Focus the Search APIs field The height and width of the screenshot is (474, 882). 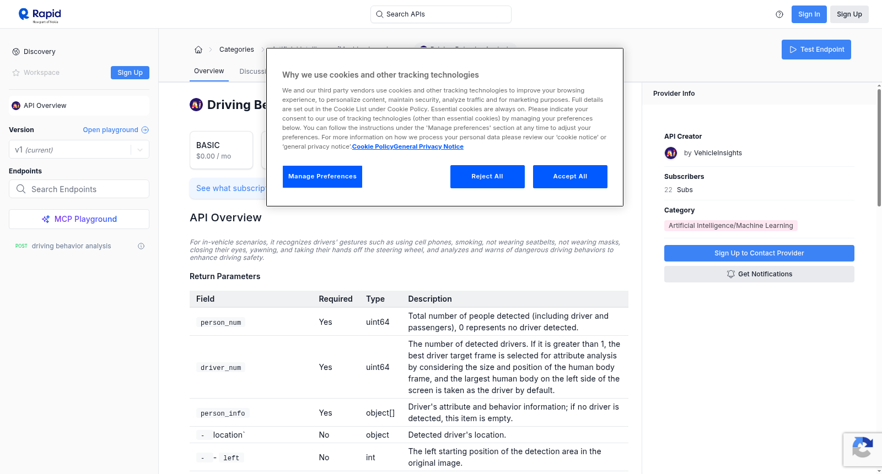tap(441, 14)
